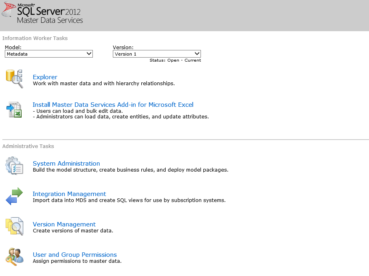Click the SQL Server logo icon
The width and height of the screenshot is (369, 276).
[x=8, y=10]
